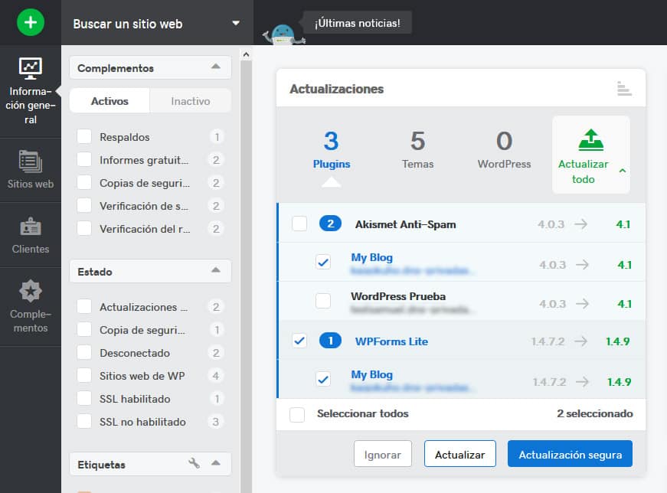Screen dimensions: 667x493
Task: Click the 2 seleccionado counter text
Action: click(x=595, y=413)
